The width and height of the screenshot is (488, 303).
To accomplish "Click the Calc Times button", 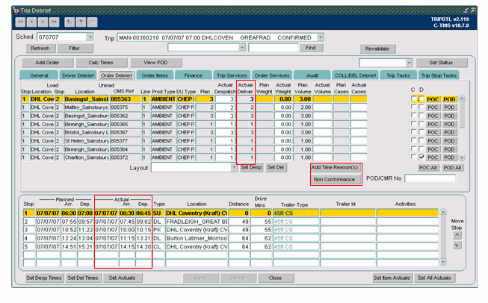I will (x=101, y=63).
